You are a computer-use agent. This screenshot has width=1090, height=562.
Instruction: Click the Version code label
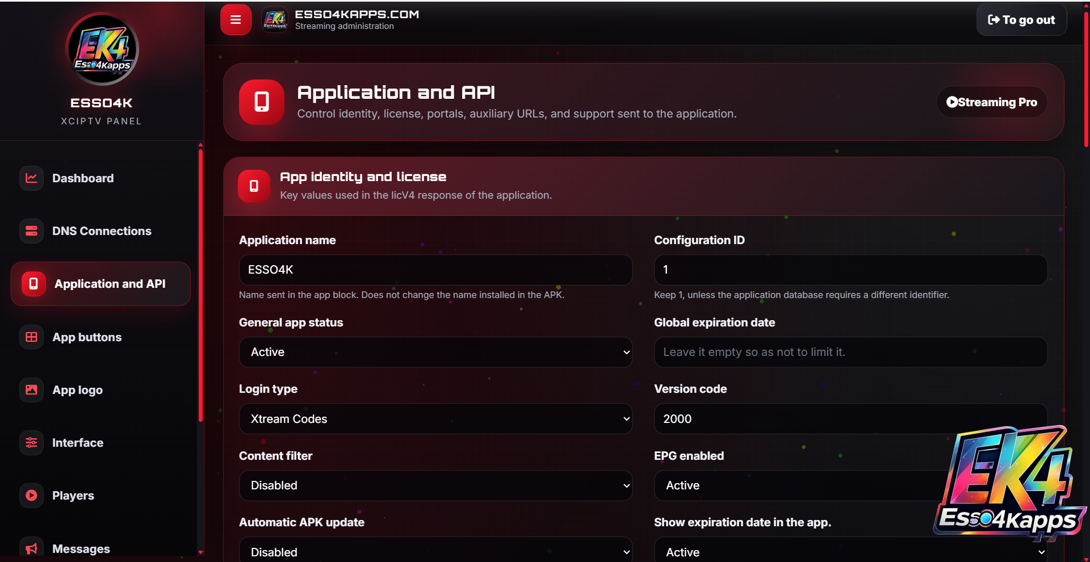[690, 389]
